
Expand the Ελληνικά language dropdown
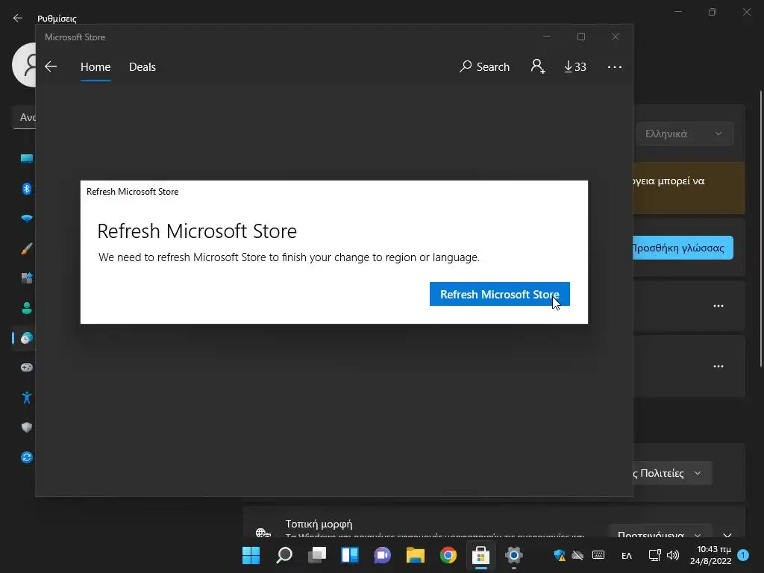click(684, 134)
